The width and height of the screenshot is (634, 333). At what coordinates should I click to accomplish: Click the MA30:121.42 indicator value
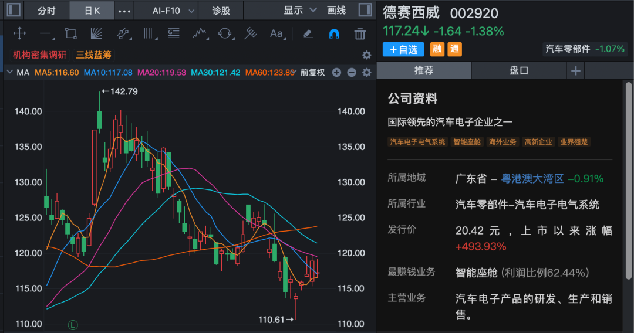[x=215, y=73]
